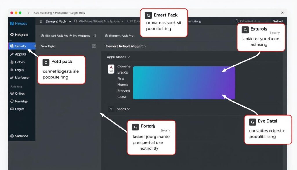Screen dimensions: 297x170
Task: Select Comeite in the applications list
Action: (124, 67)
